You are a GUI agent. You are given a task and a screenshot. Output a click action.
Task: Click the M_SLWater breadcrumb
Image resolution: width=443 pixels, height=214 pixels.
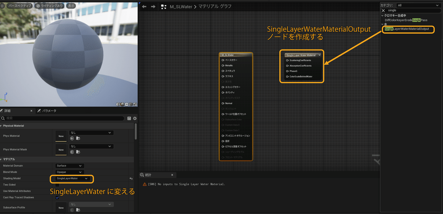(181, 7)
